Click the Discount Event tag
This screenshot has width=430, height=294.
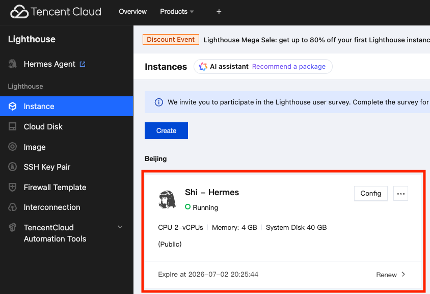(171, 40)
